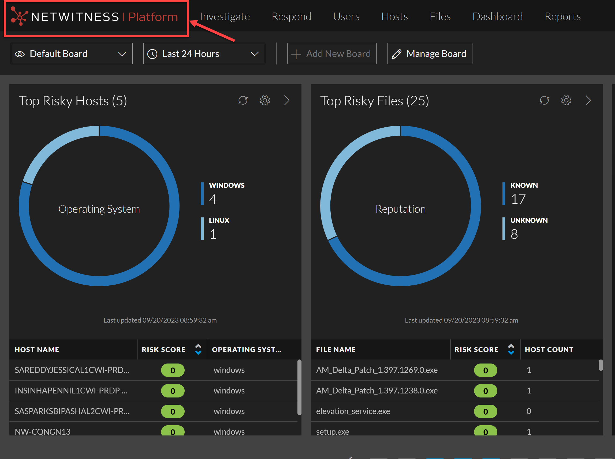
Task: Open host NW-CQNGN13 row
Action: pyautogui.click(x=43, y=431)
